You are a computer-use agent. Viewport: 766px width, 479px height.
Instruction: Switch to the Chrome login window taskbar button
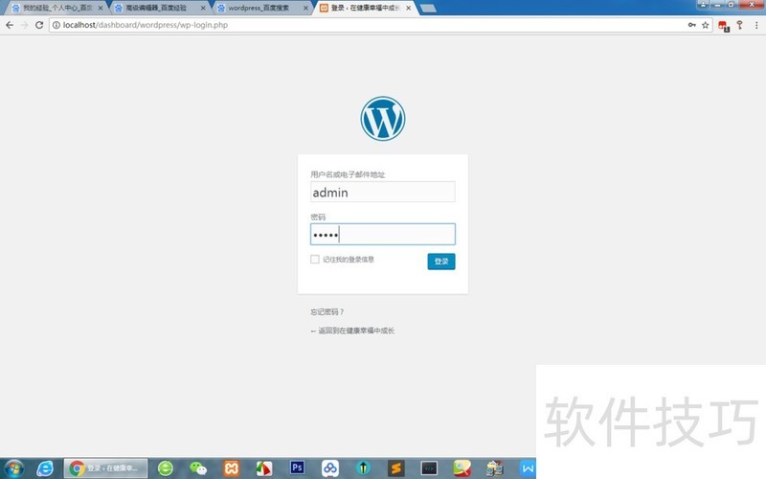click(x=105, y=468)
